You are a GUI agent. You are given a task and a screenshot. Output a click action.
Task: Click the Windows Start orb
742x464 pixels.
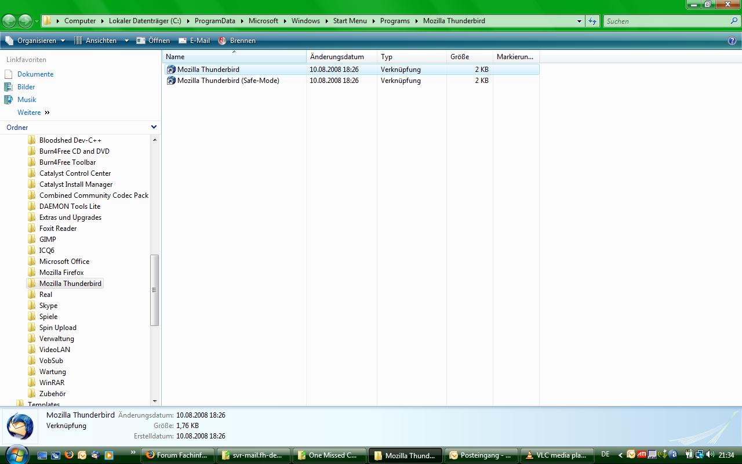point(17,455)
